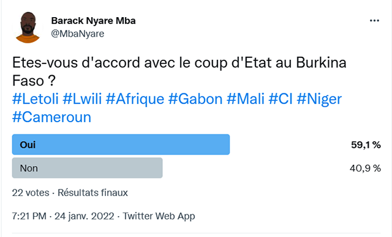Image resolution: width=392 pixels, height=237 pixels.
Task: Click the 22 votes count text
Action: pyautogui.click(x=31, y=192)
